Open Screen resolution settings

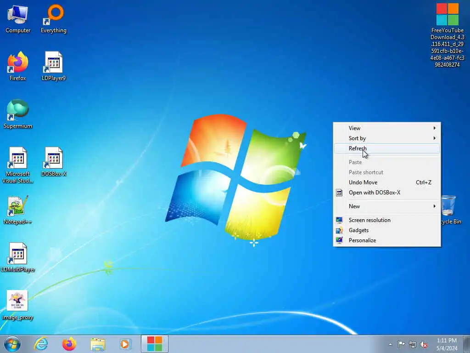point(386,220)
